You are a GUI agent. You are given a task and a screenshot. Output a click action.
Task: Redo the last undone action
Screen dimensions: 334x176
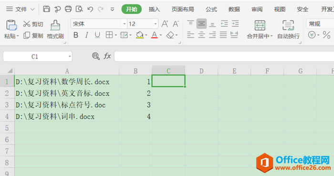click(101, 9)
